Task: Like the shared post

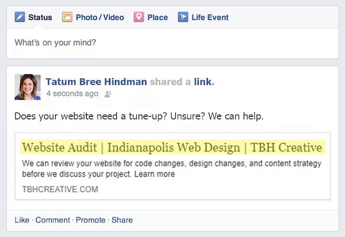Action: pyautogui.click(x=22, y=220)
